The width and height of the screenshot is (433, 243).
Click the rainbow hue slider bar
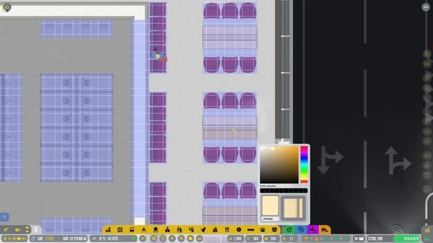304,165
